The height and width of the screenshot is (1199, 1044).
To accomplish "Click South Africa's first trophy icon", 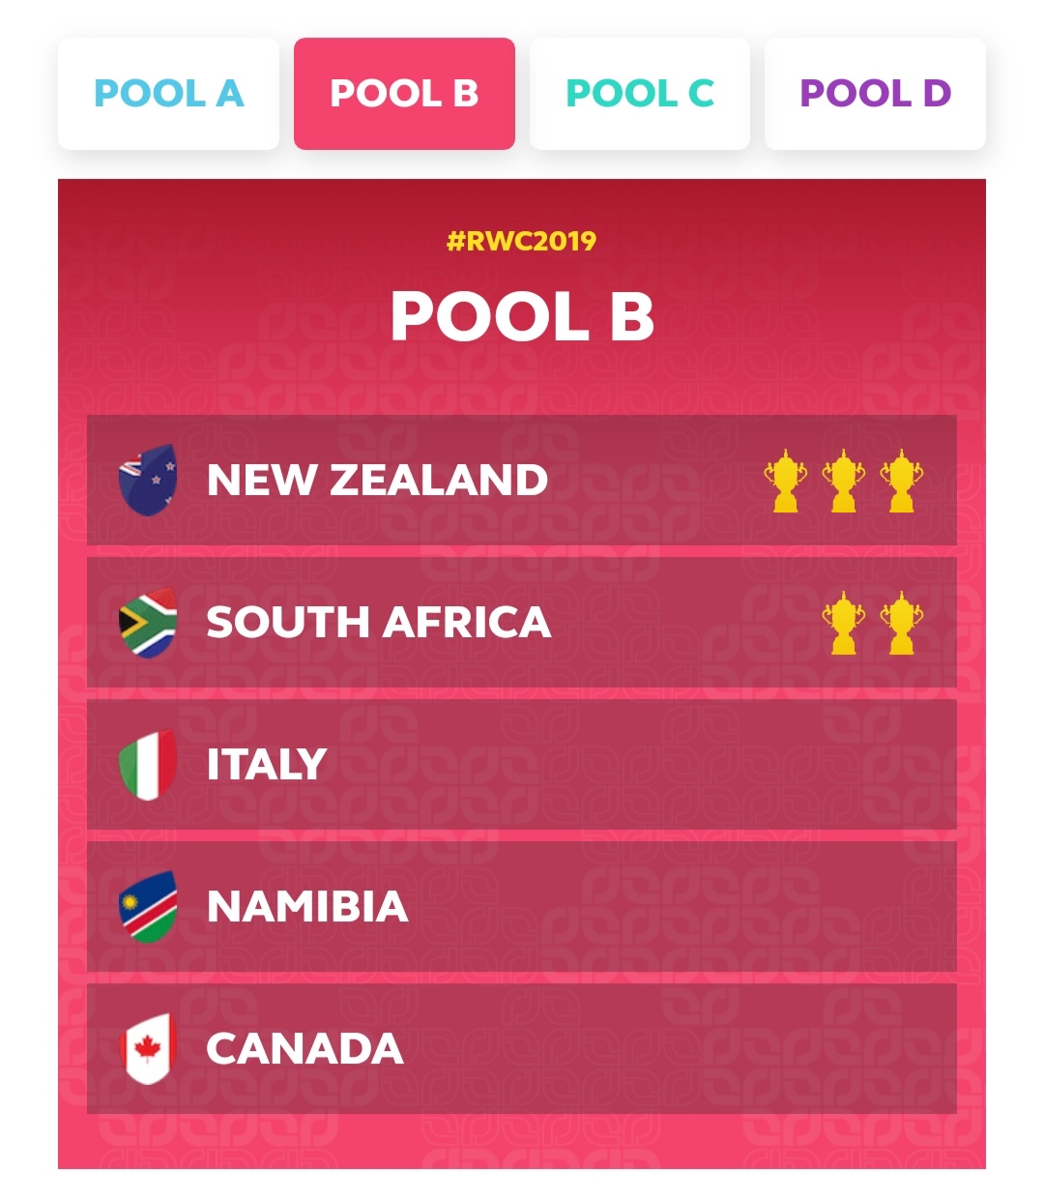I will click(x=843, y=623).
